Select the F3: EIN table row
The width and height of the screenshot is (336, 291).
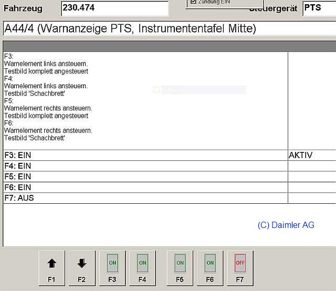[145, 155]
